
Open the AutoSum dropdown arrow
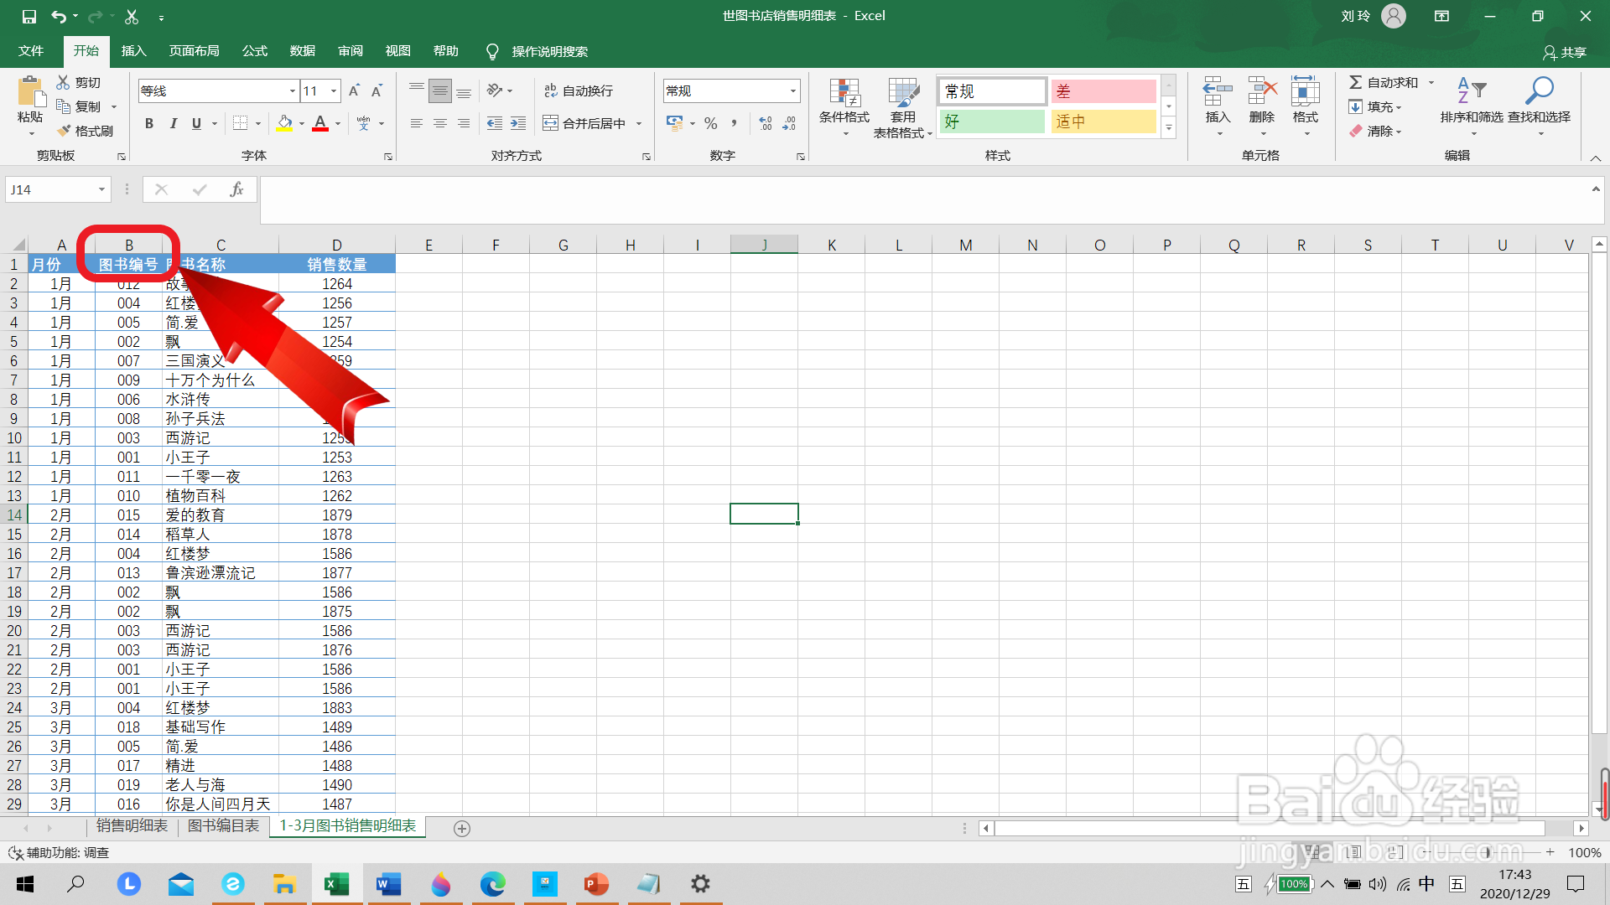[1431, 82]
